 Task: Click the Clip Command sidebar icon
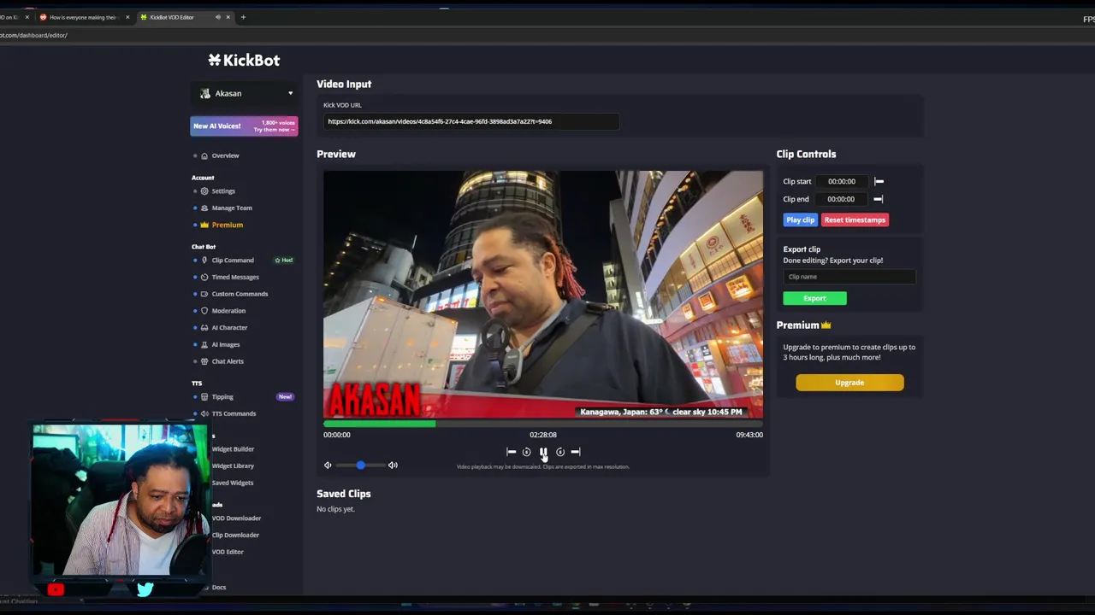click(x=204, y=261)
